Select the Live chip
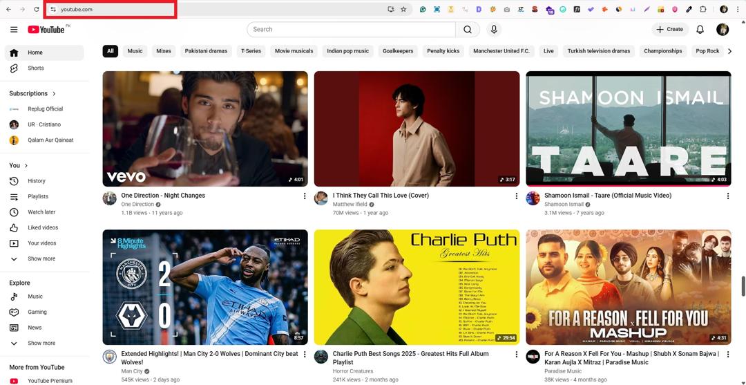The image size is (746, 385). (548, 51)
